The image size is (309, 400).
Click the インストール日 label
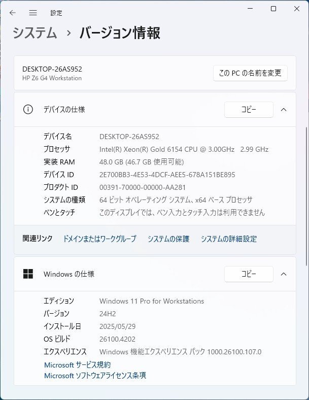coord(62,326)
